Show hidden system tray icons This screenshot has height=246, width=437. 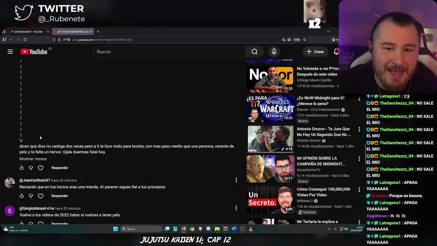point(329,229)
